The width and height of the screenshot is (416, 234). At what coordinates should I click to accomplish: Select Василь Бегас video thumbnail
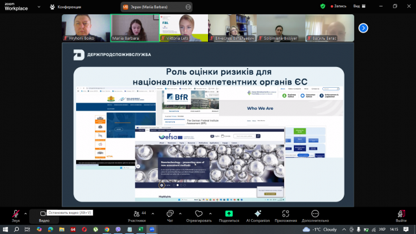click(330, 28)
